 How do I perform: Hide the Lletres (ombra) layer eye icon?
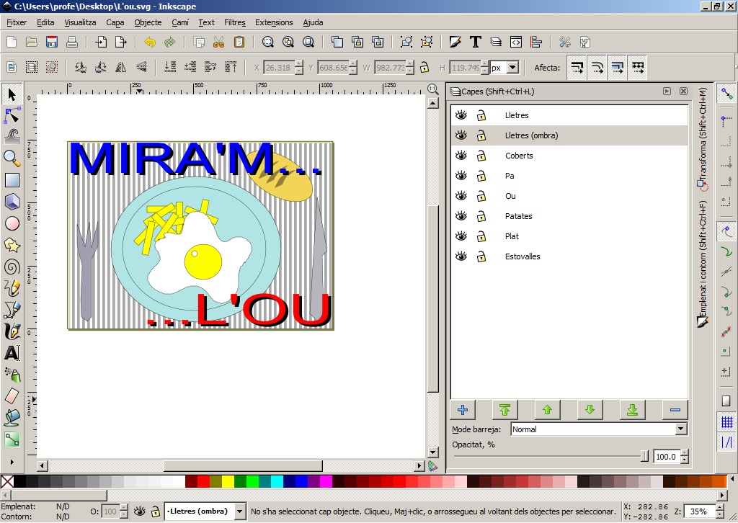(461, 135)
